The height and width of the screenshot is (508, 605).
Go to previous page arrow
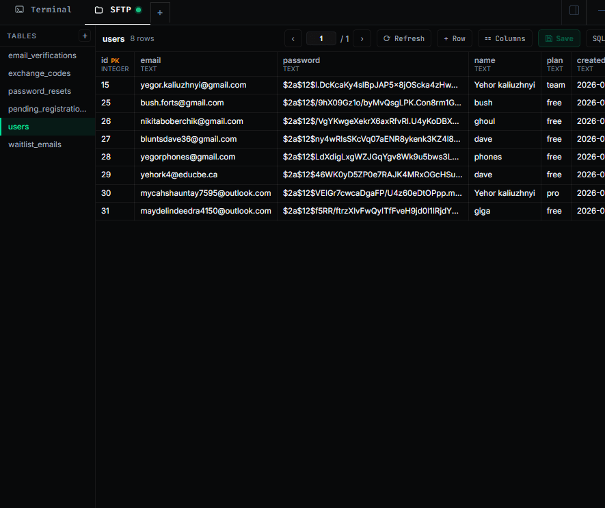tap(293, 38)
